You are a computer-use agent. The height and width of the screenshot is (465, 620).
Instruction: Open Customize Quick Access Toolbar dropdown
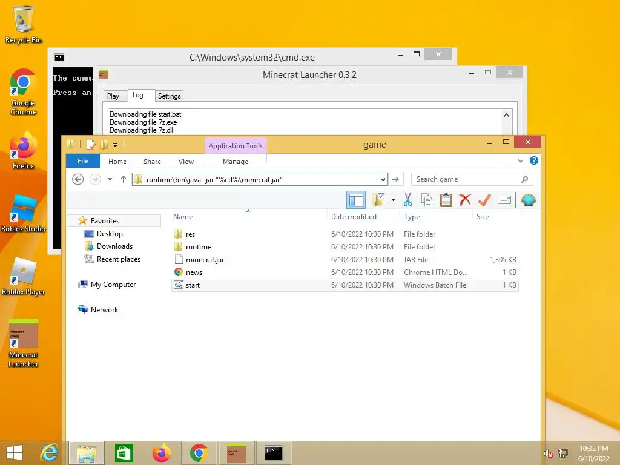(x=116, y=145)
